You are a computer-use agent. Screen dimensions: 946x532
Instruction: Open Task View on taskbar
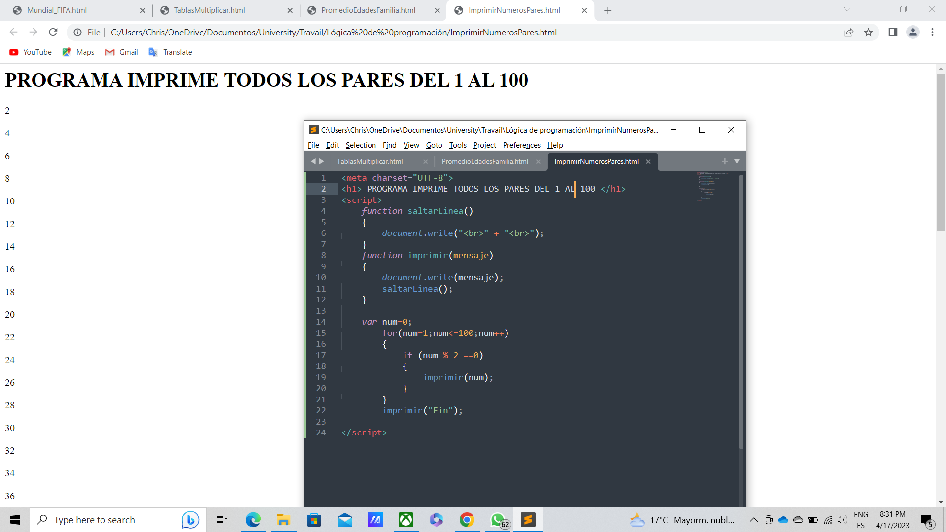[222, 520]
